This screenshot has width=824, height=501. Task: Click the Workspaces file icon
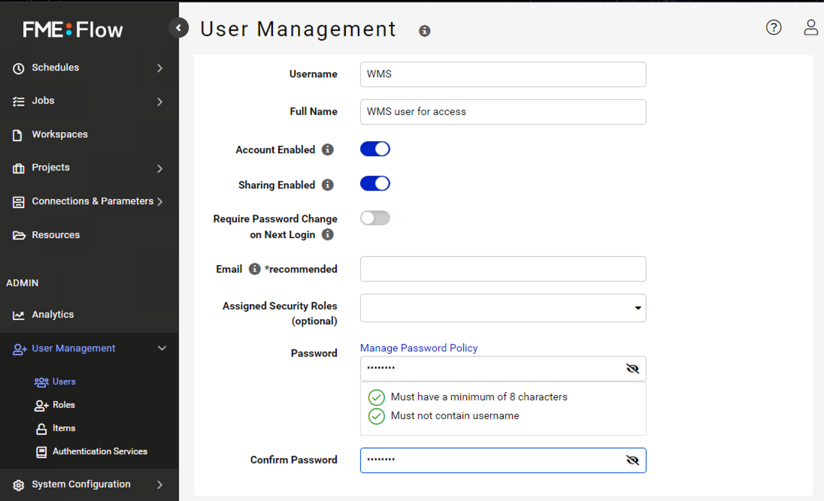coord(17,135)
